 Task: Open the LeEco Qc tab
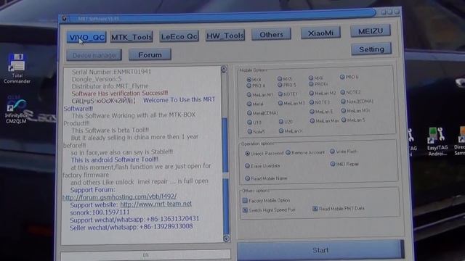[x=179, y=36]
